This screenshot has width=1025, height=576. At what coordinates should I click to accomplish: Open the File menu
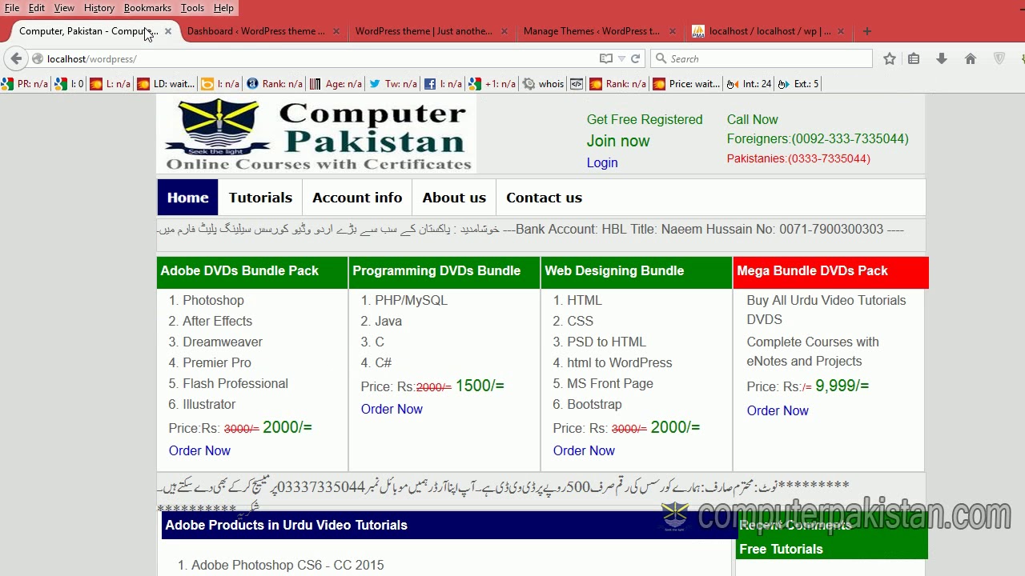[x=12, y=8]
